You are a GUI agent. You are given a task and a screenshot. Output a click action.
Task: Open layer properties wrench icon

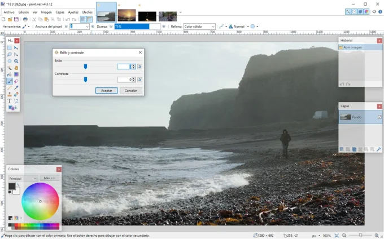pyautogui.click(x=378, y=149)
